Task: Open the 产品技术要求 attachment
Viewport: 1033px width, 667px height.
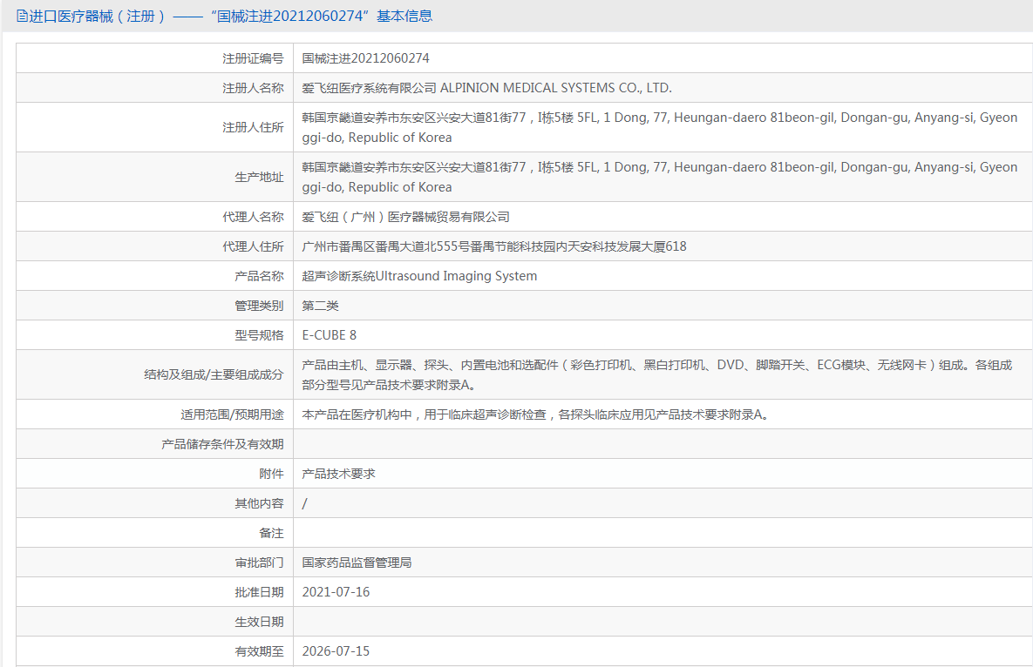Action: [x=338, y=474]
